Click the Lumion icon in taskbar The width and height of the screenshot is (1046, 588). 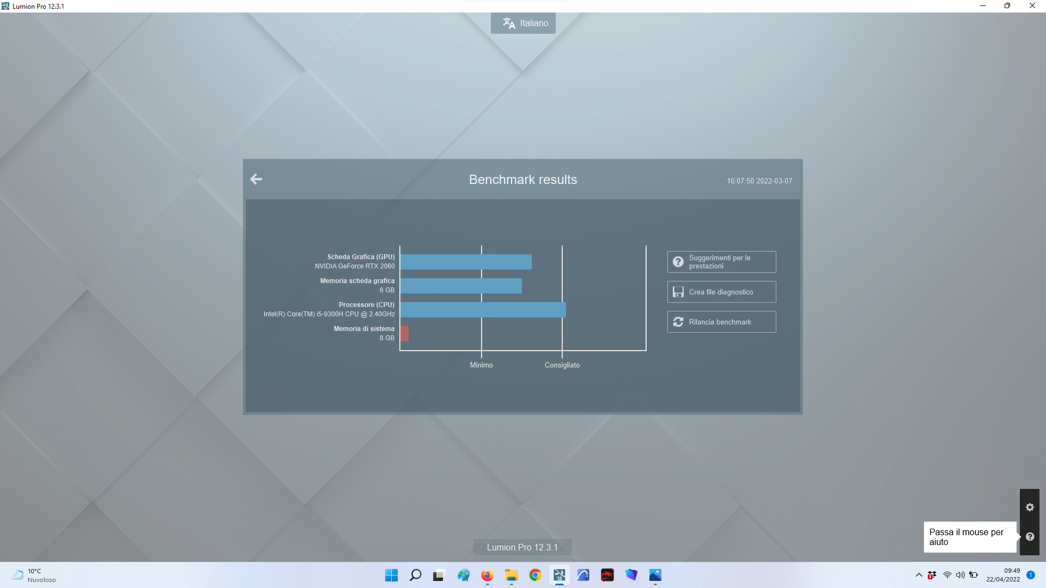(x=559, y=575)
